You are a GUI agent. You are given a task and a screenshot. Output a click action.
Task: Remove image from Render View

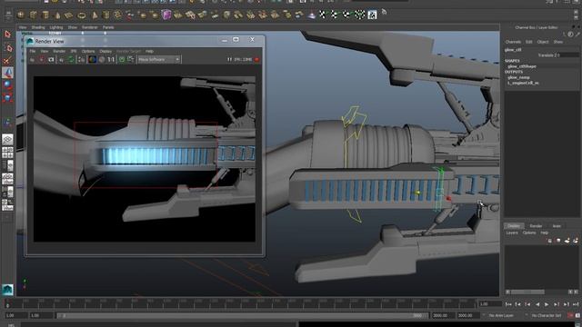point(131,59)
